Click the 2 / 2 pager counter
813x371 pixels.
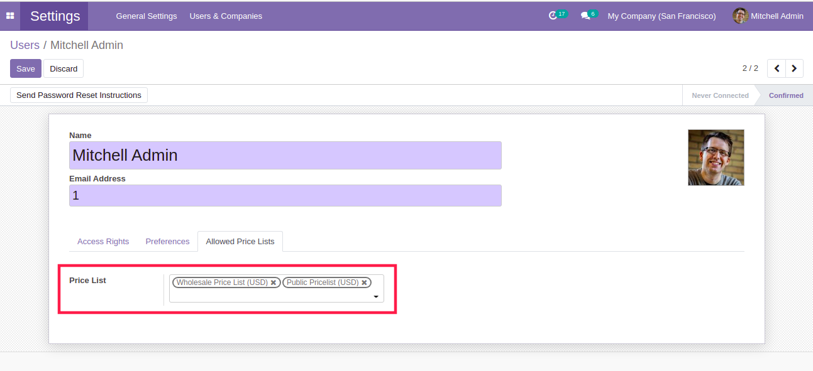click(750, 68)
